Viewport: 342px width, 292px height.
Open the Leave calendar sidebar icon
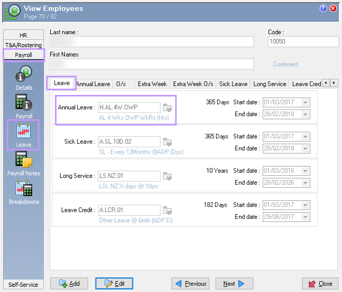pyautogui.click(x=23, y=130)
